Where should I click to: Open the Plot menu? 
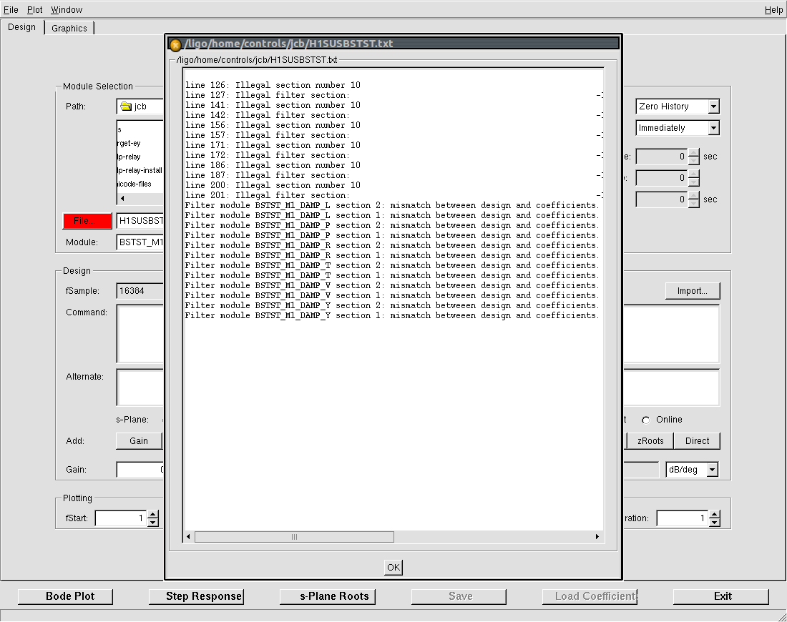34,9
